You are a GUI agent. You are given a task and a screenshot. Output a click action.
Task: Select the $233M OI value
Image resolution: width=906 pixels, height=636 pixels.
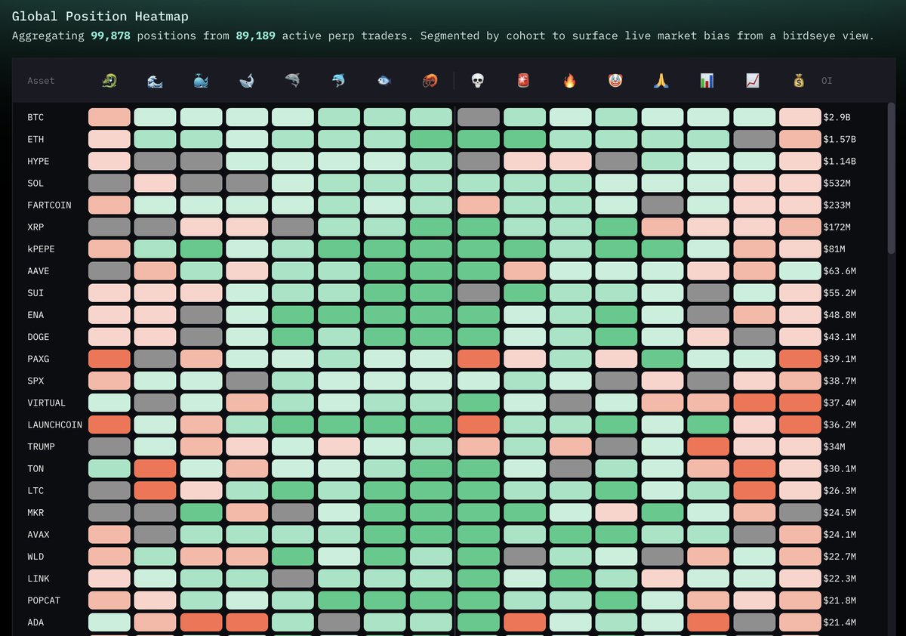click(837, 205)
